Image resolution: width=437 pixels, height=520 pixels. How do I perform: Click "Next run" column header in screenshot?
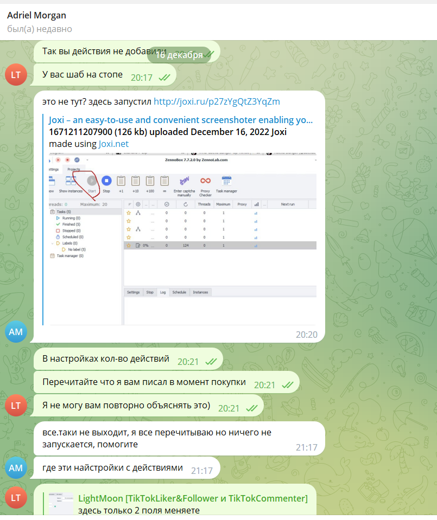(288, 204)
